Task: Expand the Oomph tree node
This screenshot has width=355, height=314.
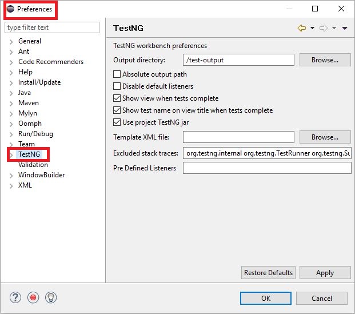Action: click(11, 124)
